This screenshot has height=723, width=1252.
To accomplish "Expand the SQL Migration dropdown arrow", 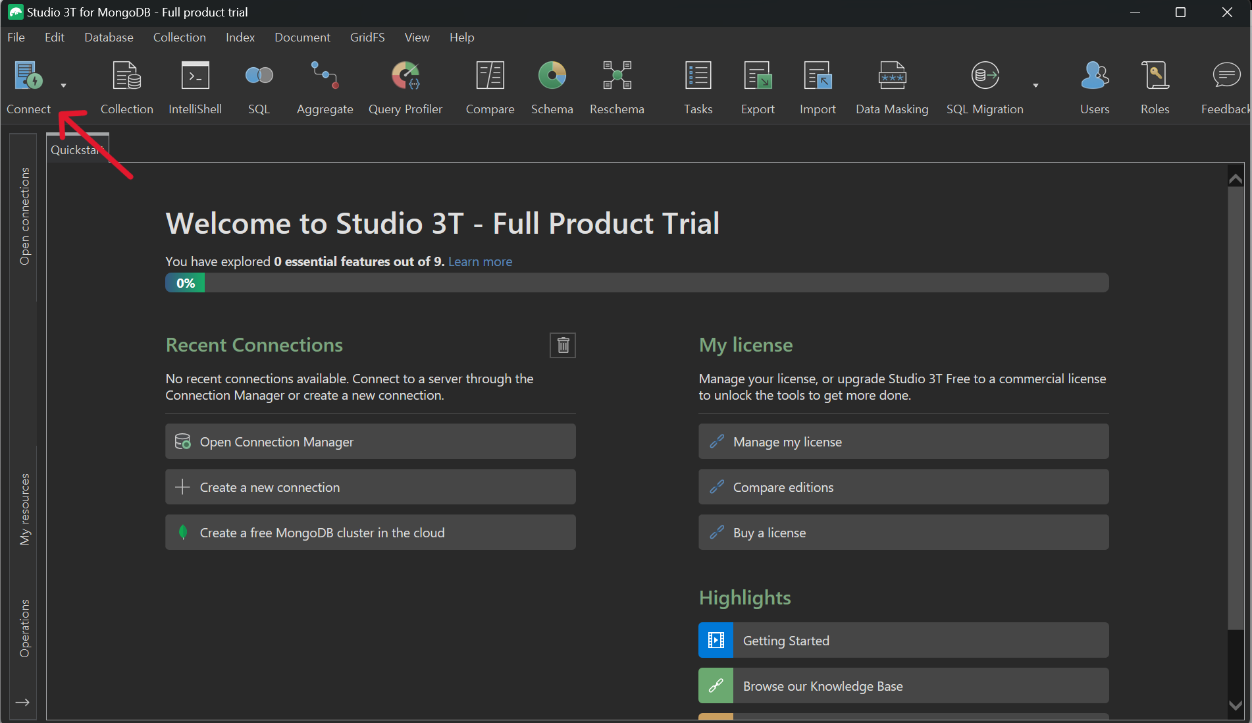I will [1035, 85].
